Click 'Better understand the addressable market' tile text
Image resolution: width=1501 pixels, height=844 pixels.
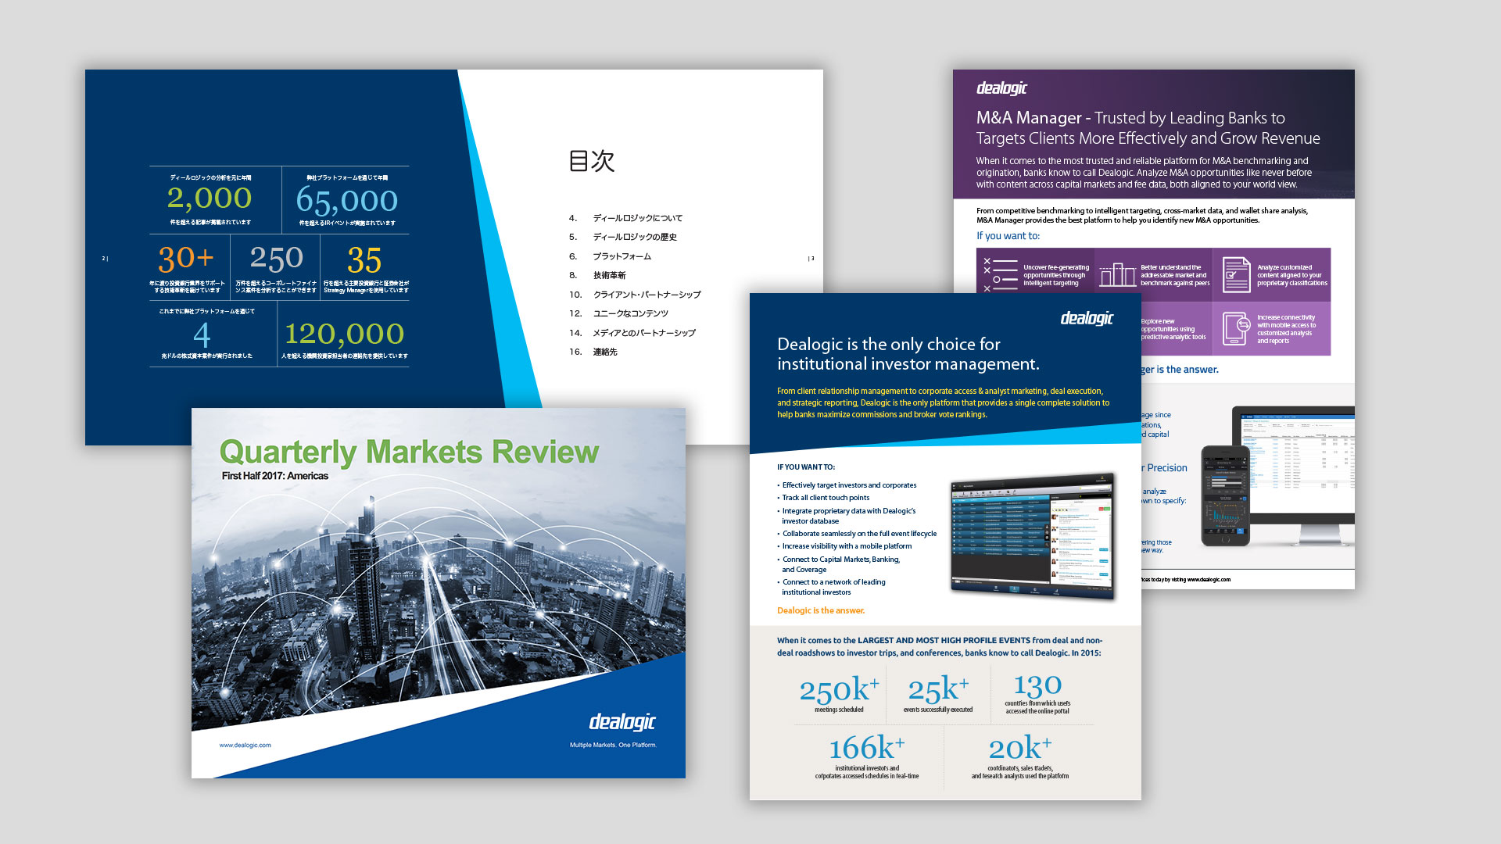tap(1175, 275)
